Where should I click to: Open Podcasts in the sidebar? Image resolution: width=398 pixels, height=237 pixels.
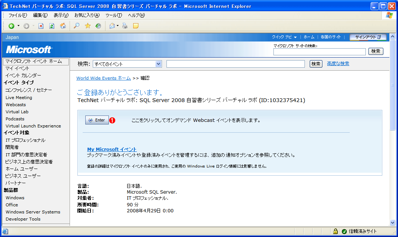(15, 119)
